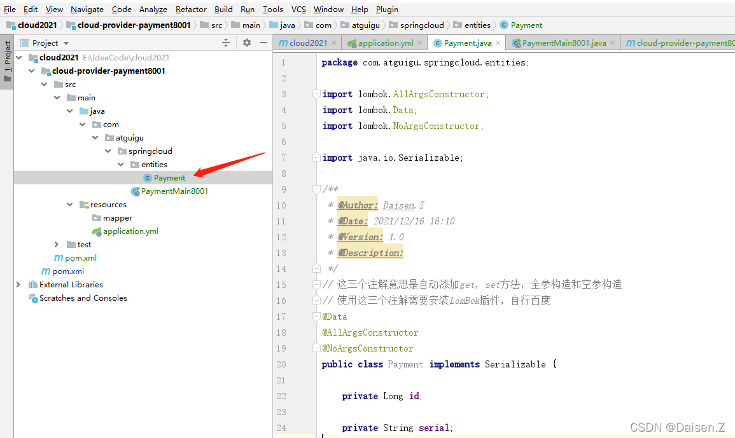Open the Navigate menu

[87, 9]
